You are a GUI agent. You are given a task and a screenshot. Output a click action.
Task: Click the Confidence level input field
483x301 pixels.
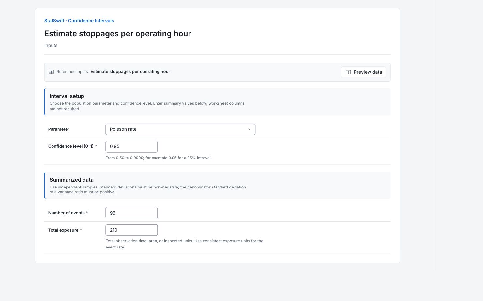click(x=131, y=146)
